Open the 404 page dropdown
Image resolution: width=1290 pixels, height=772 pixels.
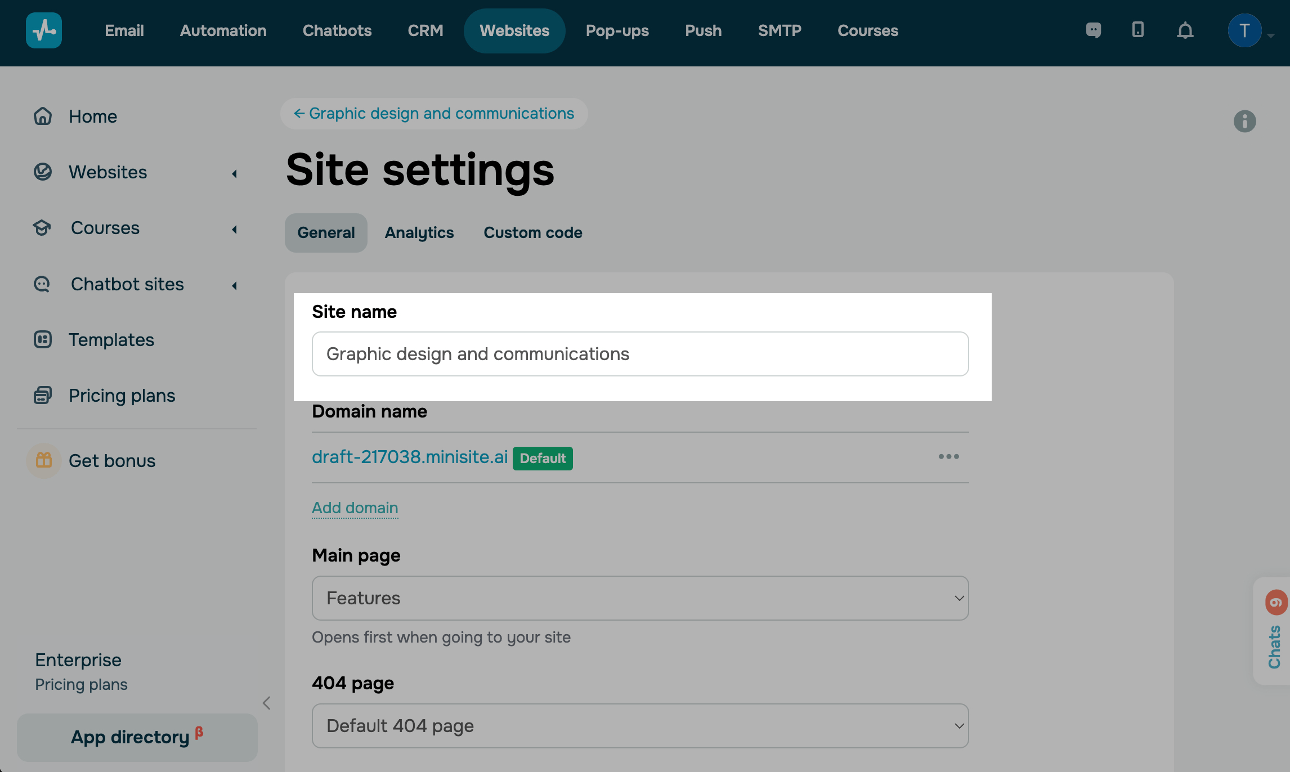640,725
